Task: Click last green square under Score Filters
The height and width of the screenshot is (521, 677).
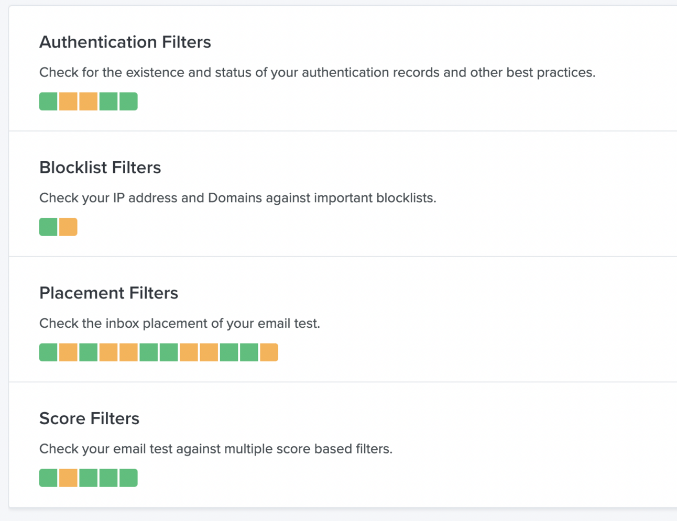Action: click(x=128, y=478)
